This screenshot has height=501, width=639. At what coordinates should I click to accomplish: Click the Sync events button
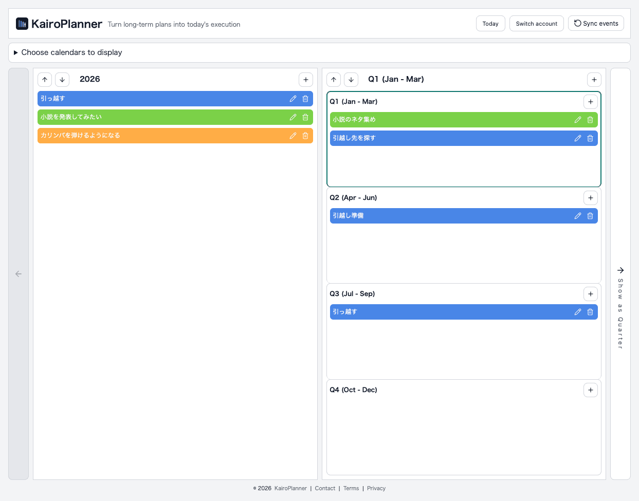point(596,23)
